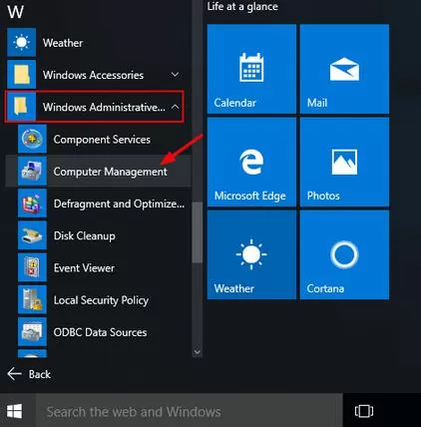Image resolution: width=421 pixels, height=427 pixels.
Task: Open the Calendar live tile
Action: (251, 69)
